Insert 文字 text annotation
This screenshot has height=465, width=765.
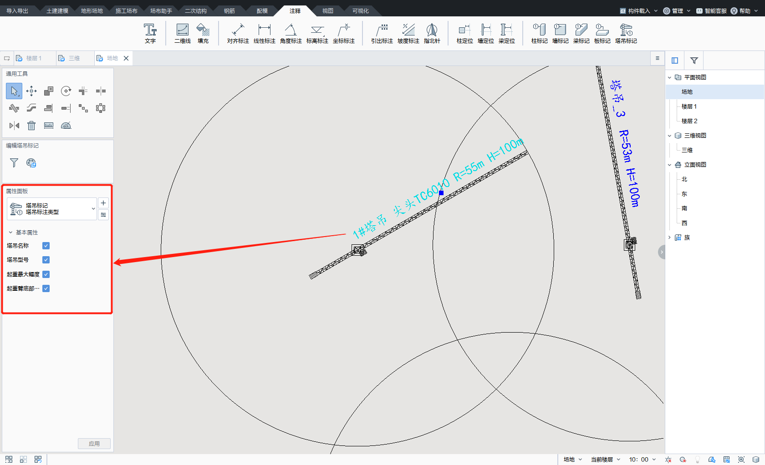click(150, 34)
